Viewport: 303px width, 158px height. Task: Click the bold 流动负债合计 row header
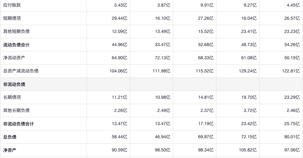click(x=16, y=45)
